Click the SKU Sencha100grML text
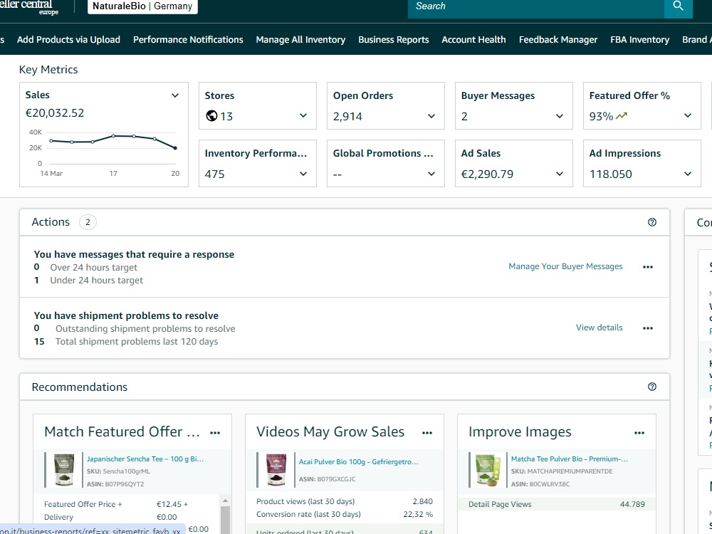This screenshot has height=534, width=712. click(x=118, y=471)
